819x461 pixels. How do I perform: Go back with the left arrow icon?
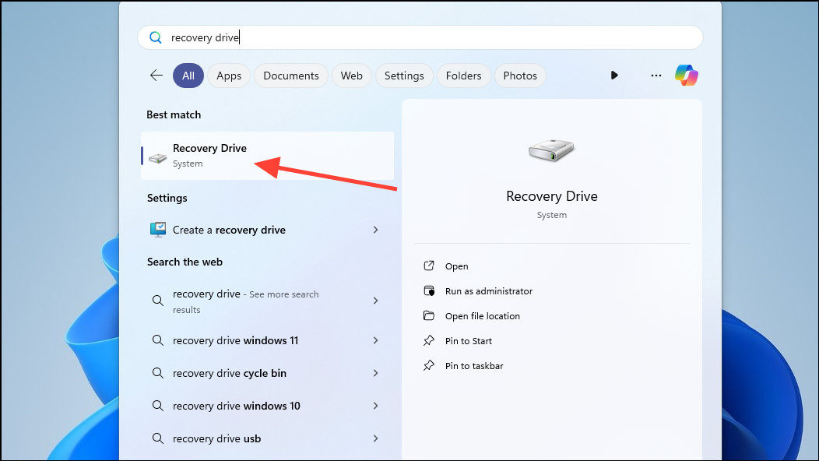point(156,76)
